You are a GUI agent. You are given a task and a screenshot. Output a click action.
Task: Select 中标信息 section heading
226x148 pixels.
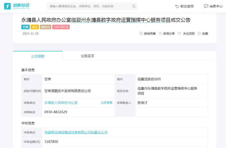coord(28,123)
